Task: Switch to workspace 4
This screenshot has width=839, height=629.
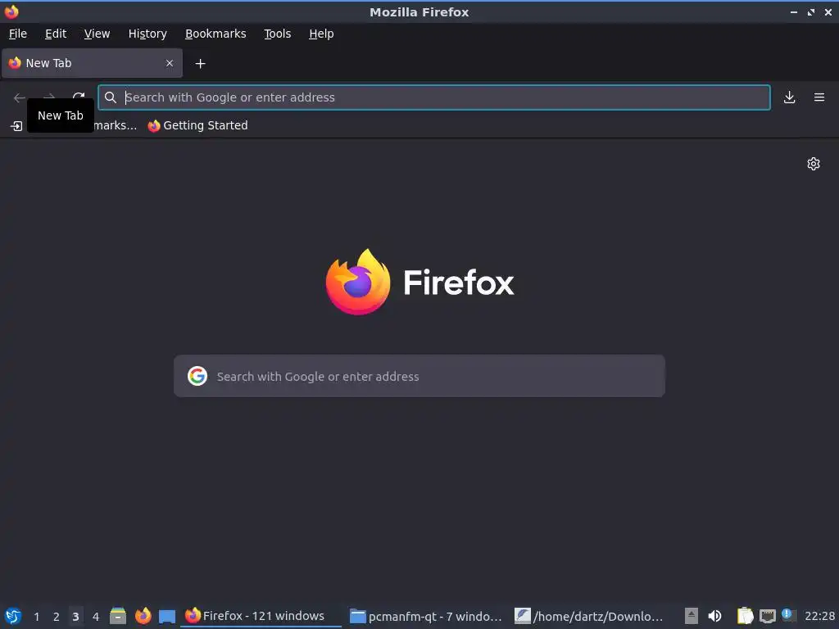Action: pos(96,617)
